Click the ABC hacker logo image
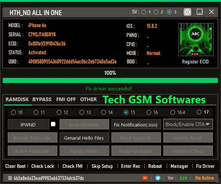Viewport: 221px width, 184px height. [x=196, y=40]
